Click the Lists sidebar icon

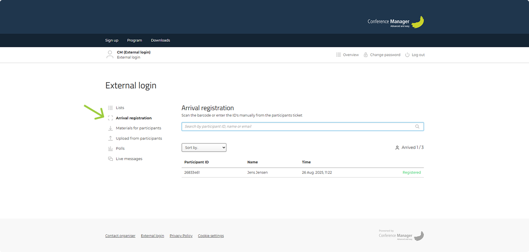(x=111, y=108)
